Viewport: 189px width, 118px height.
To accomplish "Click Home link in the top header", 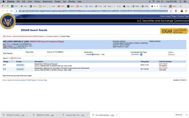I will [x=162, y=16].
